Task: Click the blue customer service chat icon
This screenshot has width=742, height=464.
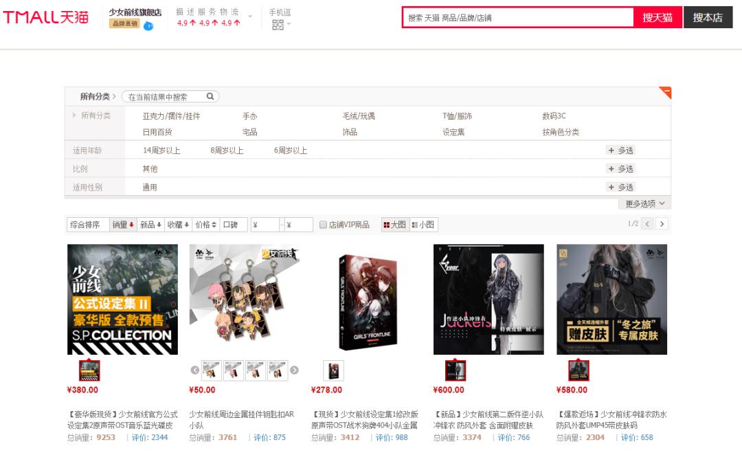Action: tap(150, 24)
